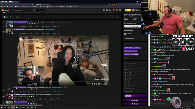Filter by first purple Just Chatting flair
195x109 pixels.
coord(132,48)
